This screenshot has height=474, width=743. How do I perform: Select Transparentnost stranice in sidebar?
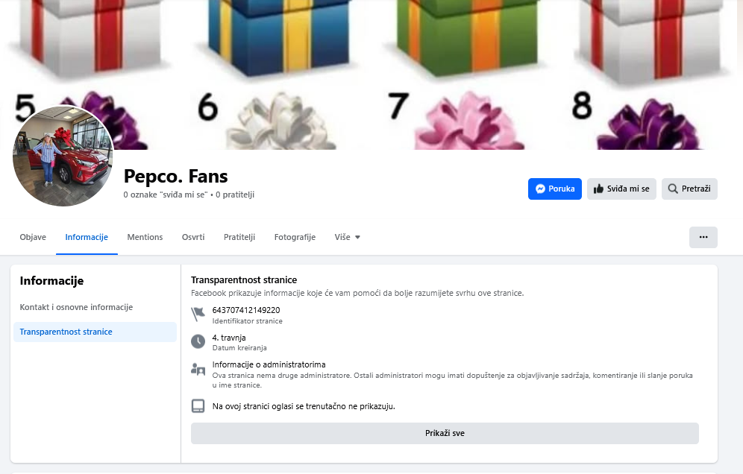click(x=66, y=332)
